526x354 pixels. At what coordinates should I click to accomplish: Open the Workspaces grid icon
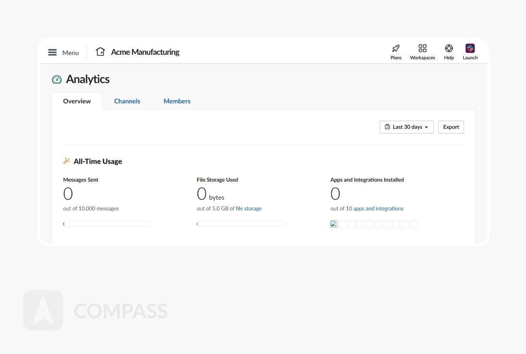[422, 49]
